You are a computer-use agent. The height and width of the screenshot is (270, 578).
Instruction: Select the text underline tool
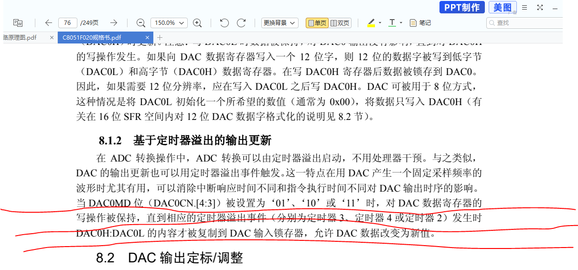pyautogui.click(x=392, y=22)
